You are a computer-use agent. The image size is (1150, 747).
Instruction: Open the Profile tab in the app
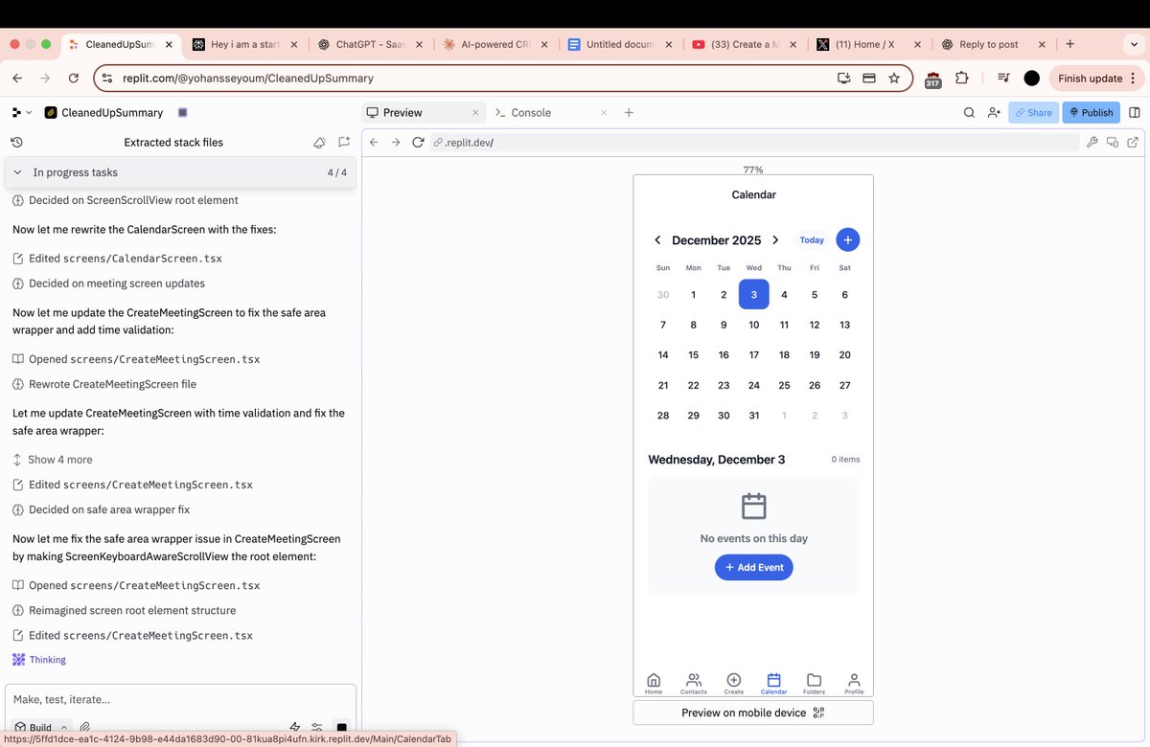pos(854,682)
